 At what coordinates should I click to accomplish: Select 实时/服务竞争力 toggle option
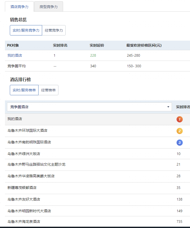tap(26, 30)
